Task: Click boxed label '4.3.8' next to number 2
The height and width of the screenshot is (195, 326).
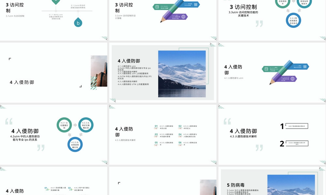Action: point(297,143)
